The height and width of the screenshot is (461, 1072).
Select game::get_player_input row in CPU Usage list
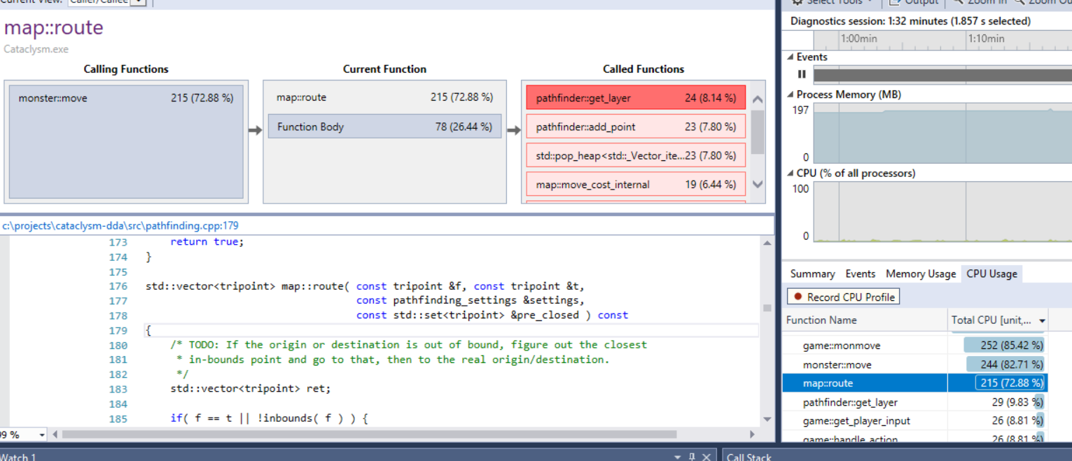(x=914, y=421)
